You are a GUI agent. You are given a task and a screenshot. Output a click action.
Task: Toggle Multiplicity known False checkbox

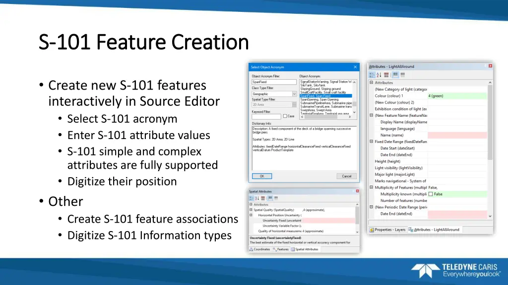[x=431, y=194]
